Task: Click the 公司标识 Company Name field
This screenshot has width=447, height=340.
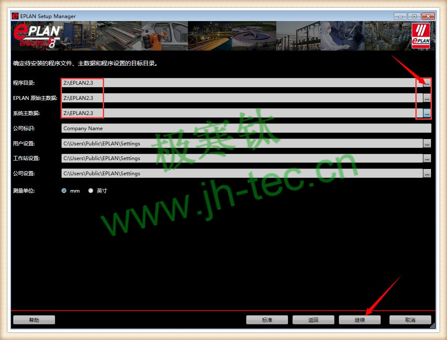Action: tap(246, 128)
